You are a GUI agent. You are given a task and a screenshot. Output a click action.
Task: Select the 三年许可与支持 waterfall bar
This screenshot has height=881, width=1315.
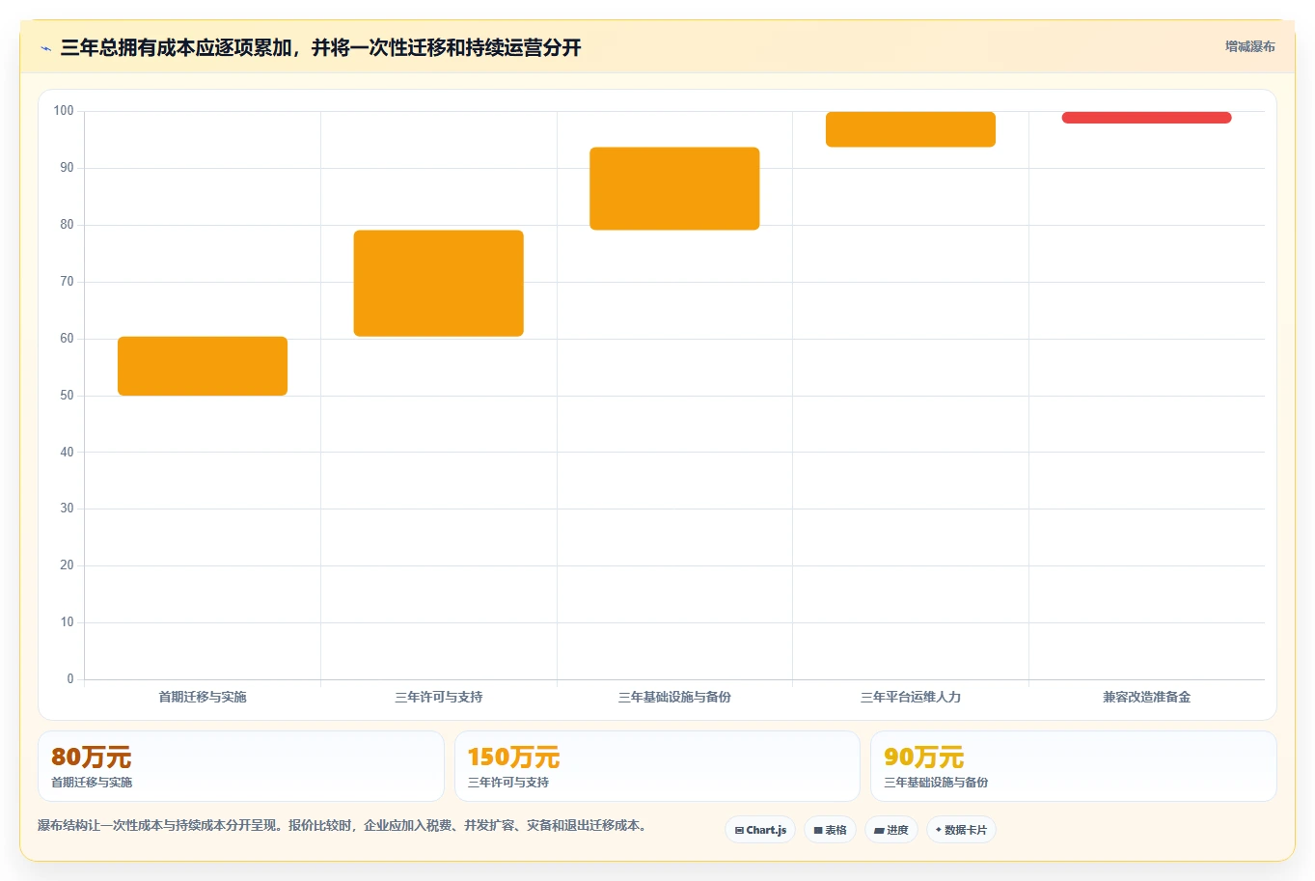click(x=439, y=283)
